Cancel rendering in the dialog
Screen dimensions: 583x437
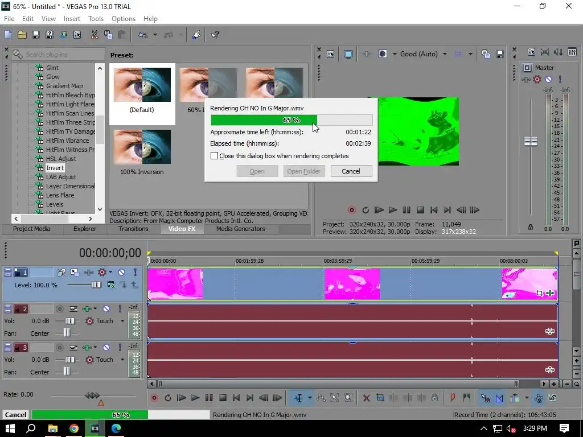351,171
